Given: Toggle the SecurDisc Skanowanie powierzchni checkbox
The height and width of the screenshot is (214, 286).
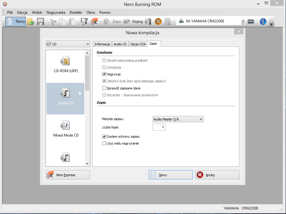Looking at the screenshot, I should [x=104, y=95].
